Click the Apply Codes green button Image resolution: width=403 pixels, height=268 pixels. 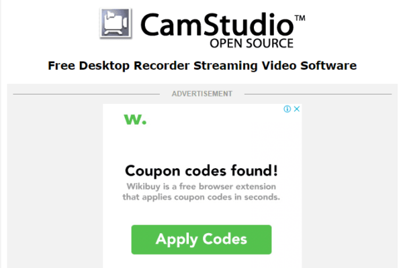point(201,240)
